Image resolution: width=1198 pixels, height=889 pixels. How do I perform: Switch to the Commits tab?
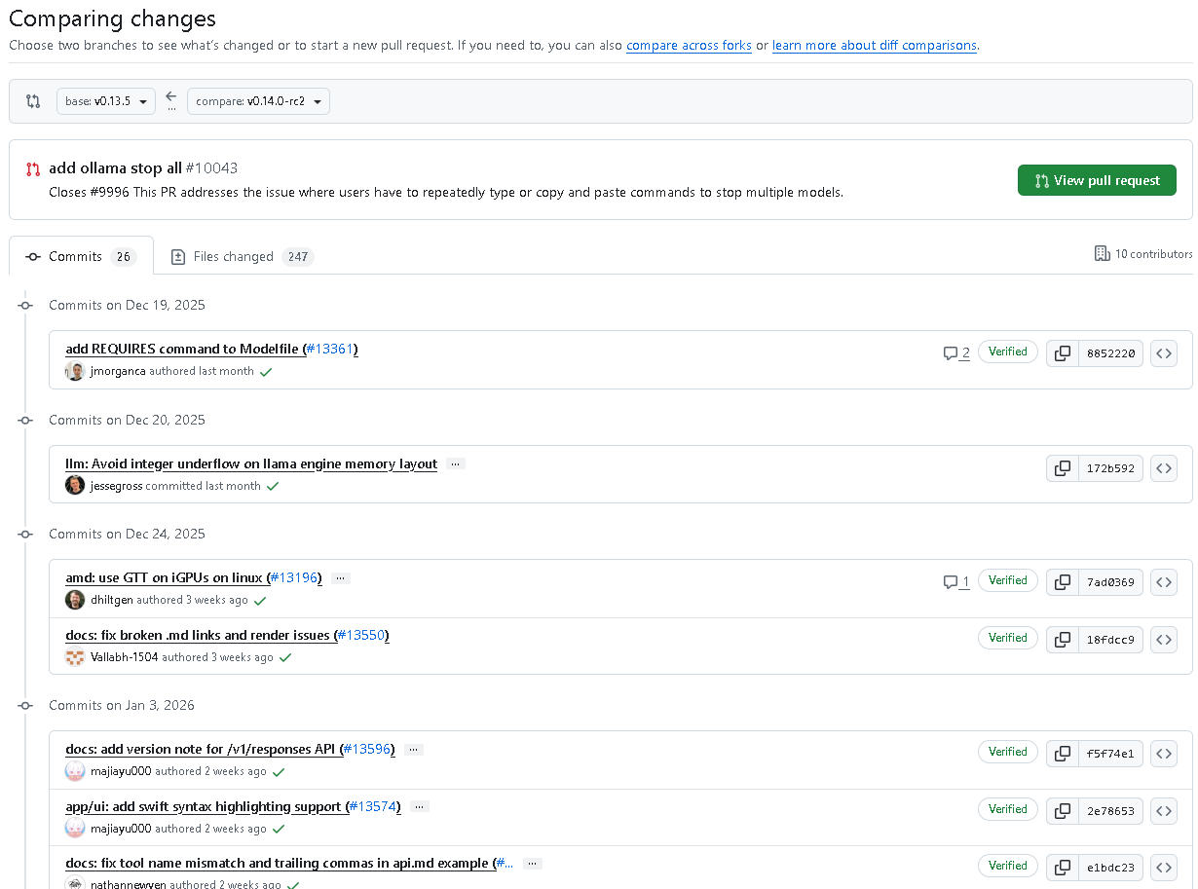[x=81, y=256]
